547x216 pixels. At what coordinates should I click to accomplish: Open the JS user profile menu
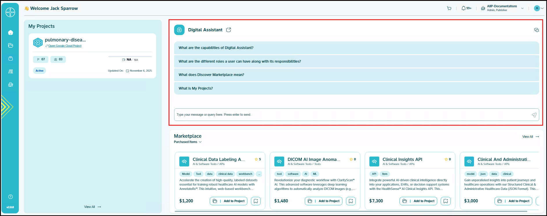tap(539, 8)
